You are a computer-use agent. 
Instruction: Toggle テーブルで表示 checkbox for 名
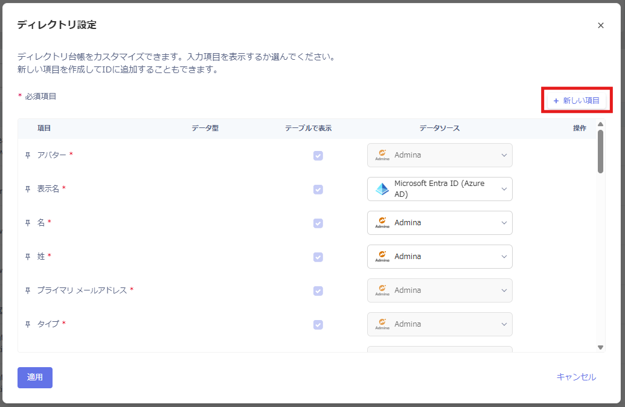318,223
